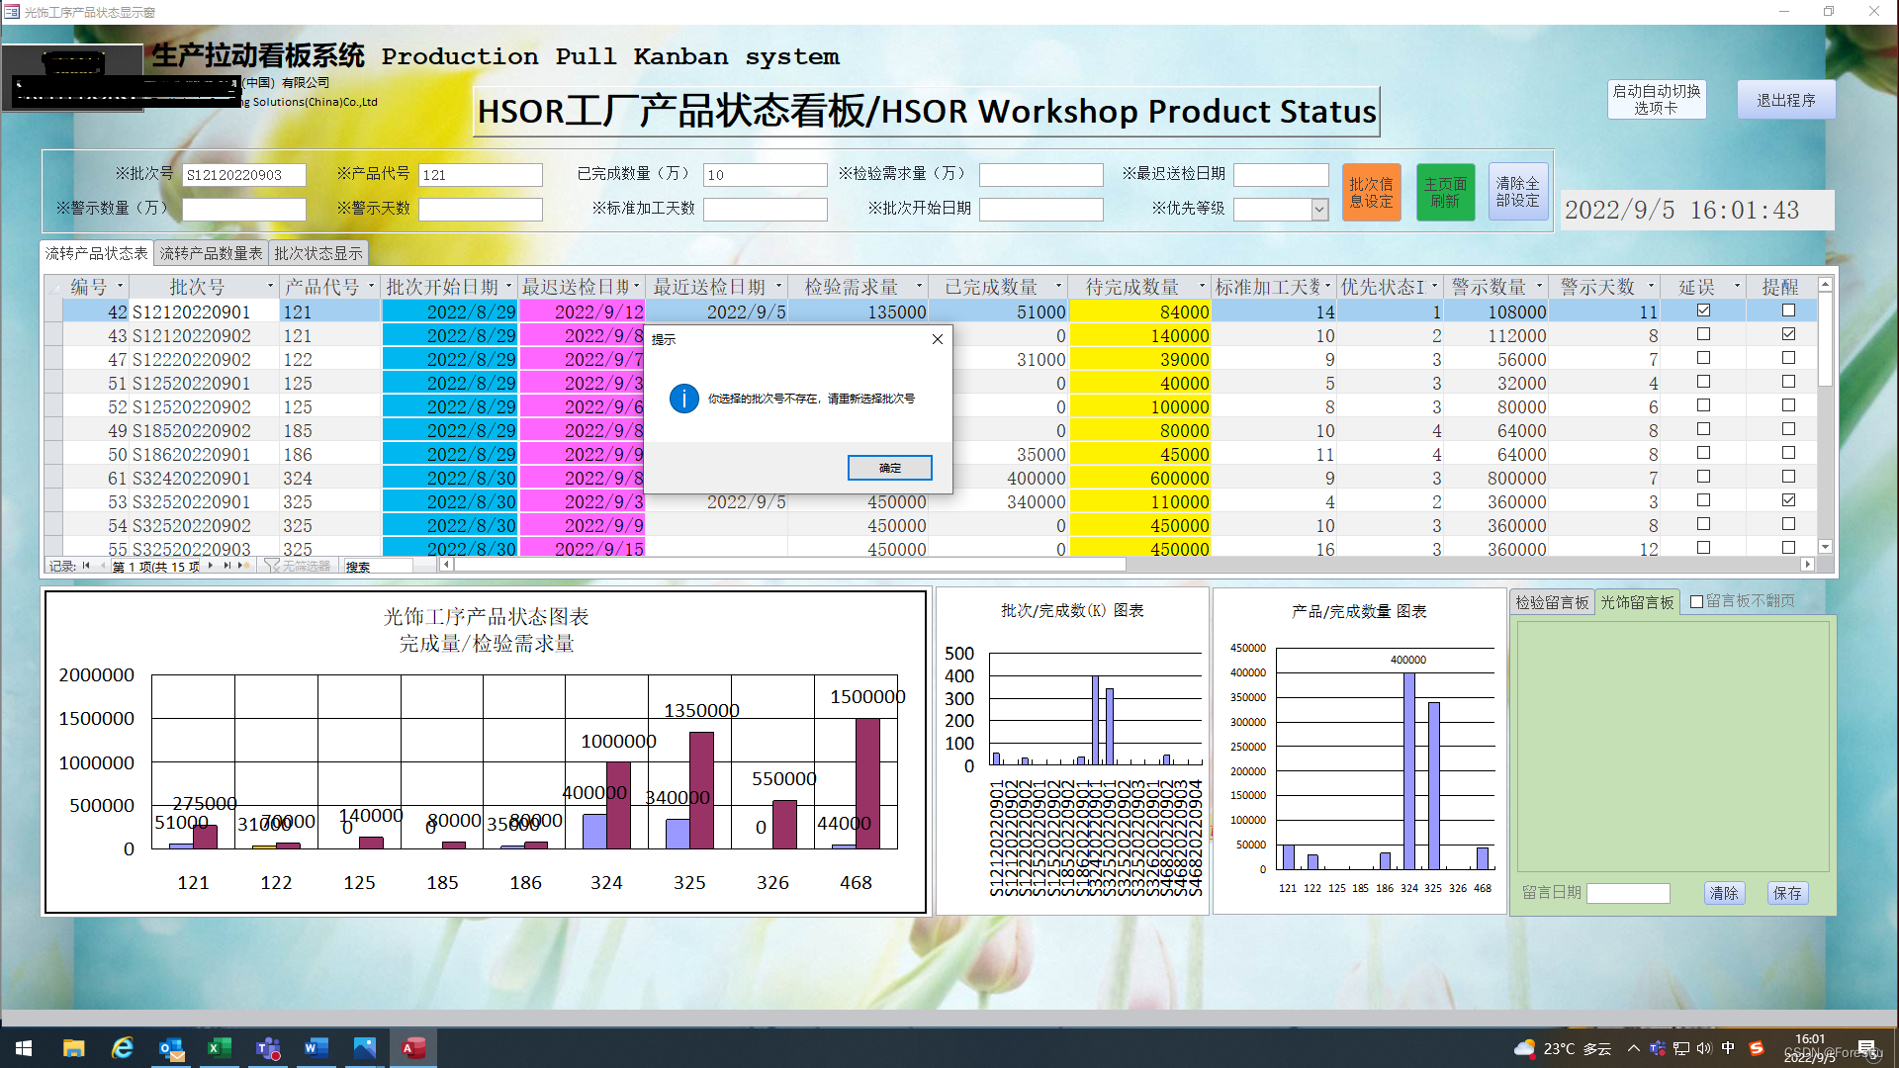Click 保存 button on message board

pos(1787,893)
